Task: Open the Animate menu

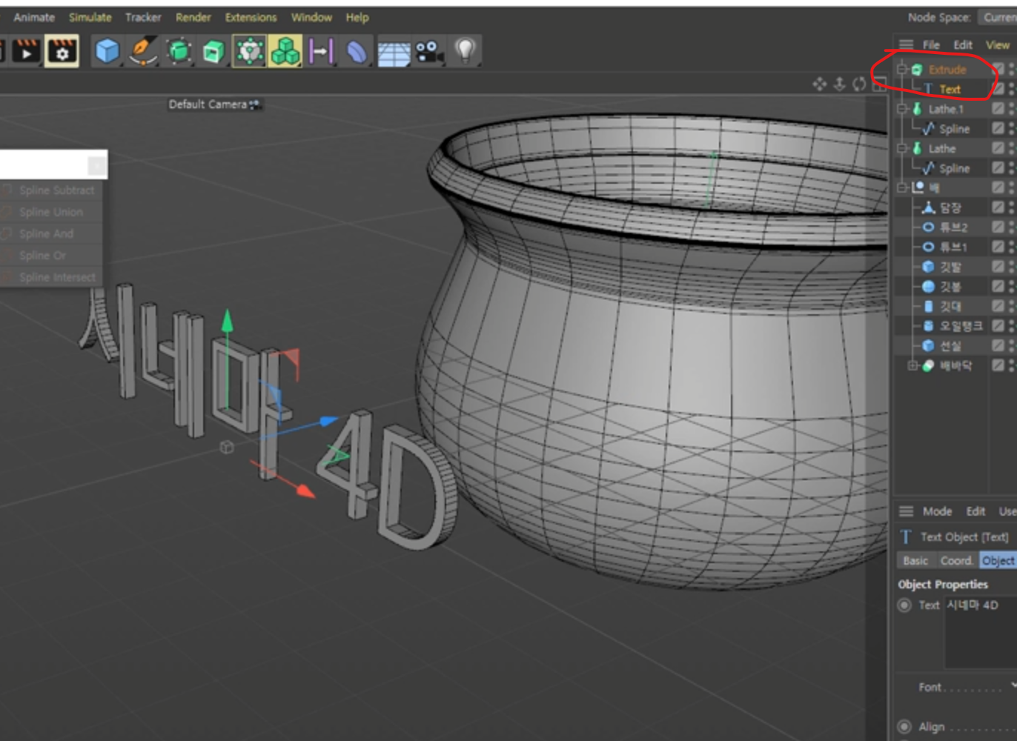Action: tap(34, 17)
